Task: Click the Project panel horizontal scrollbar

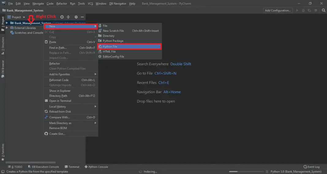Action: pyautogui.click(x=31, y=163)
